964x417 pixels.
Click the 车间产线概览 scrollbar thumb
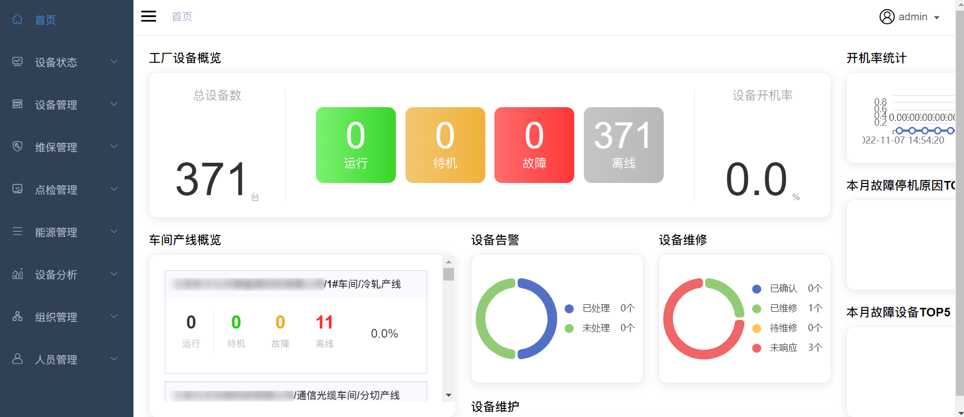tap(448, 274)
